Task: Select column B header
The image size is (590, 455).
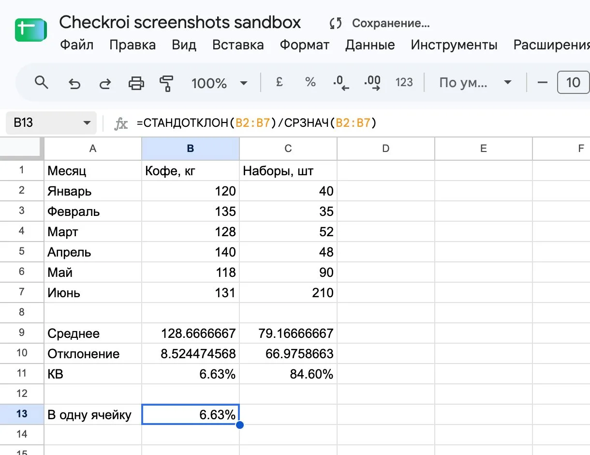Action: pyautogui.click(x=191, y=149)
